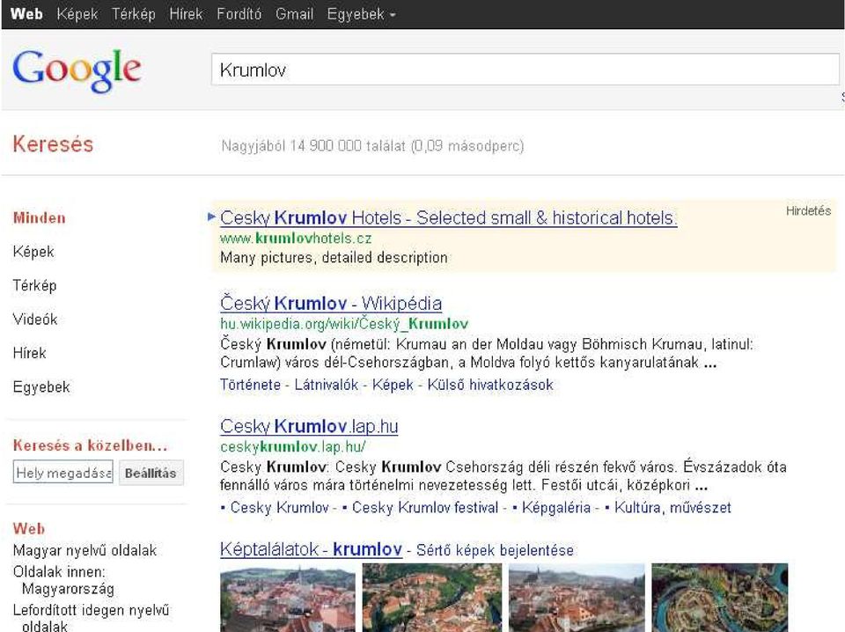Click the Many pictures, detailed description text
The image size is (845, 632).
point(334,258)
